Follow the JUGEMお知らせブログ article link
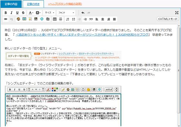 (x=82, y=34)
